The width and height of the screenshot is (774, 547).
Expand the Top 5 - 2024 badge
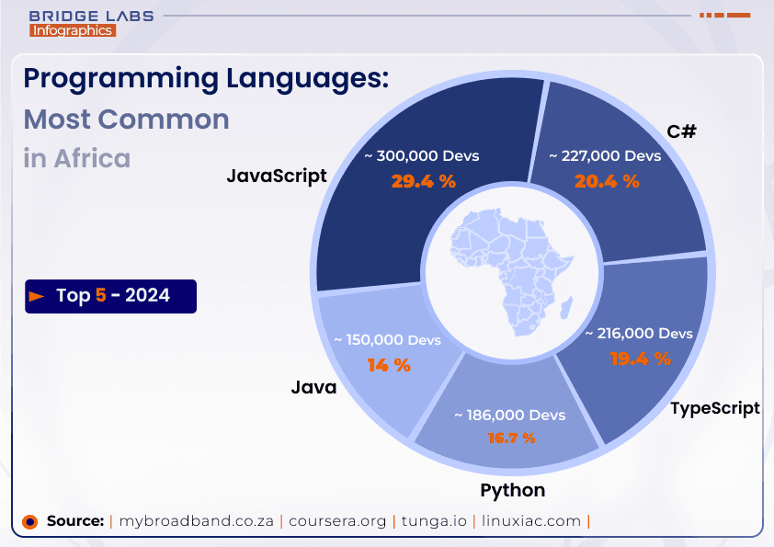pyautogui.click(x=110, y=296)
